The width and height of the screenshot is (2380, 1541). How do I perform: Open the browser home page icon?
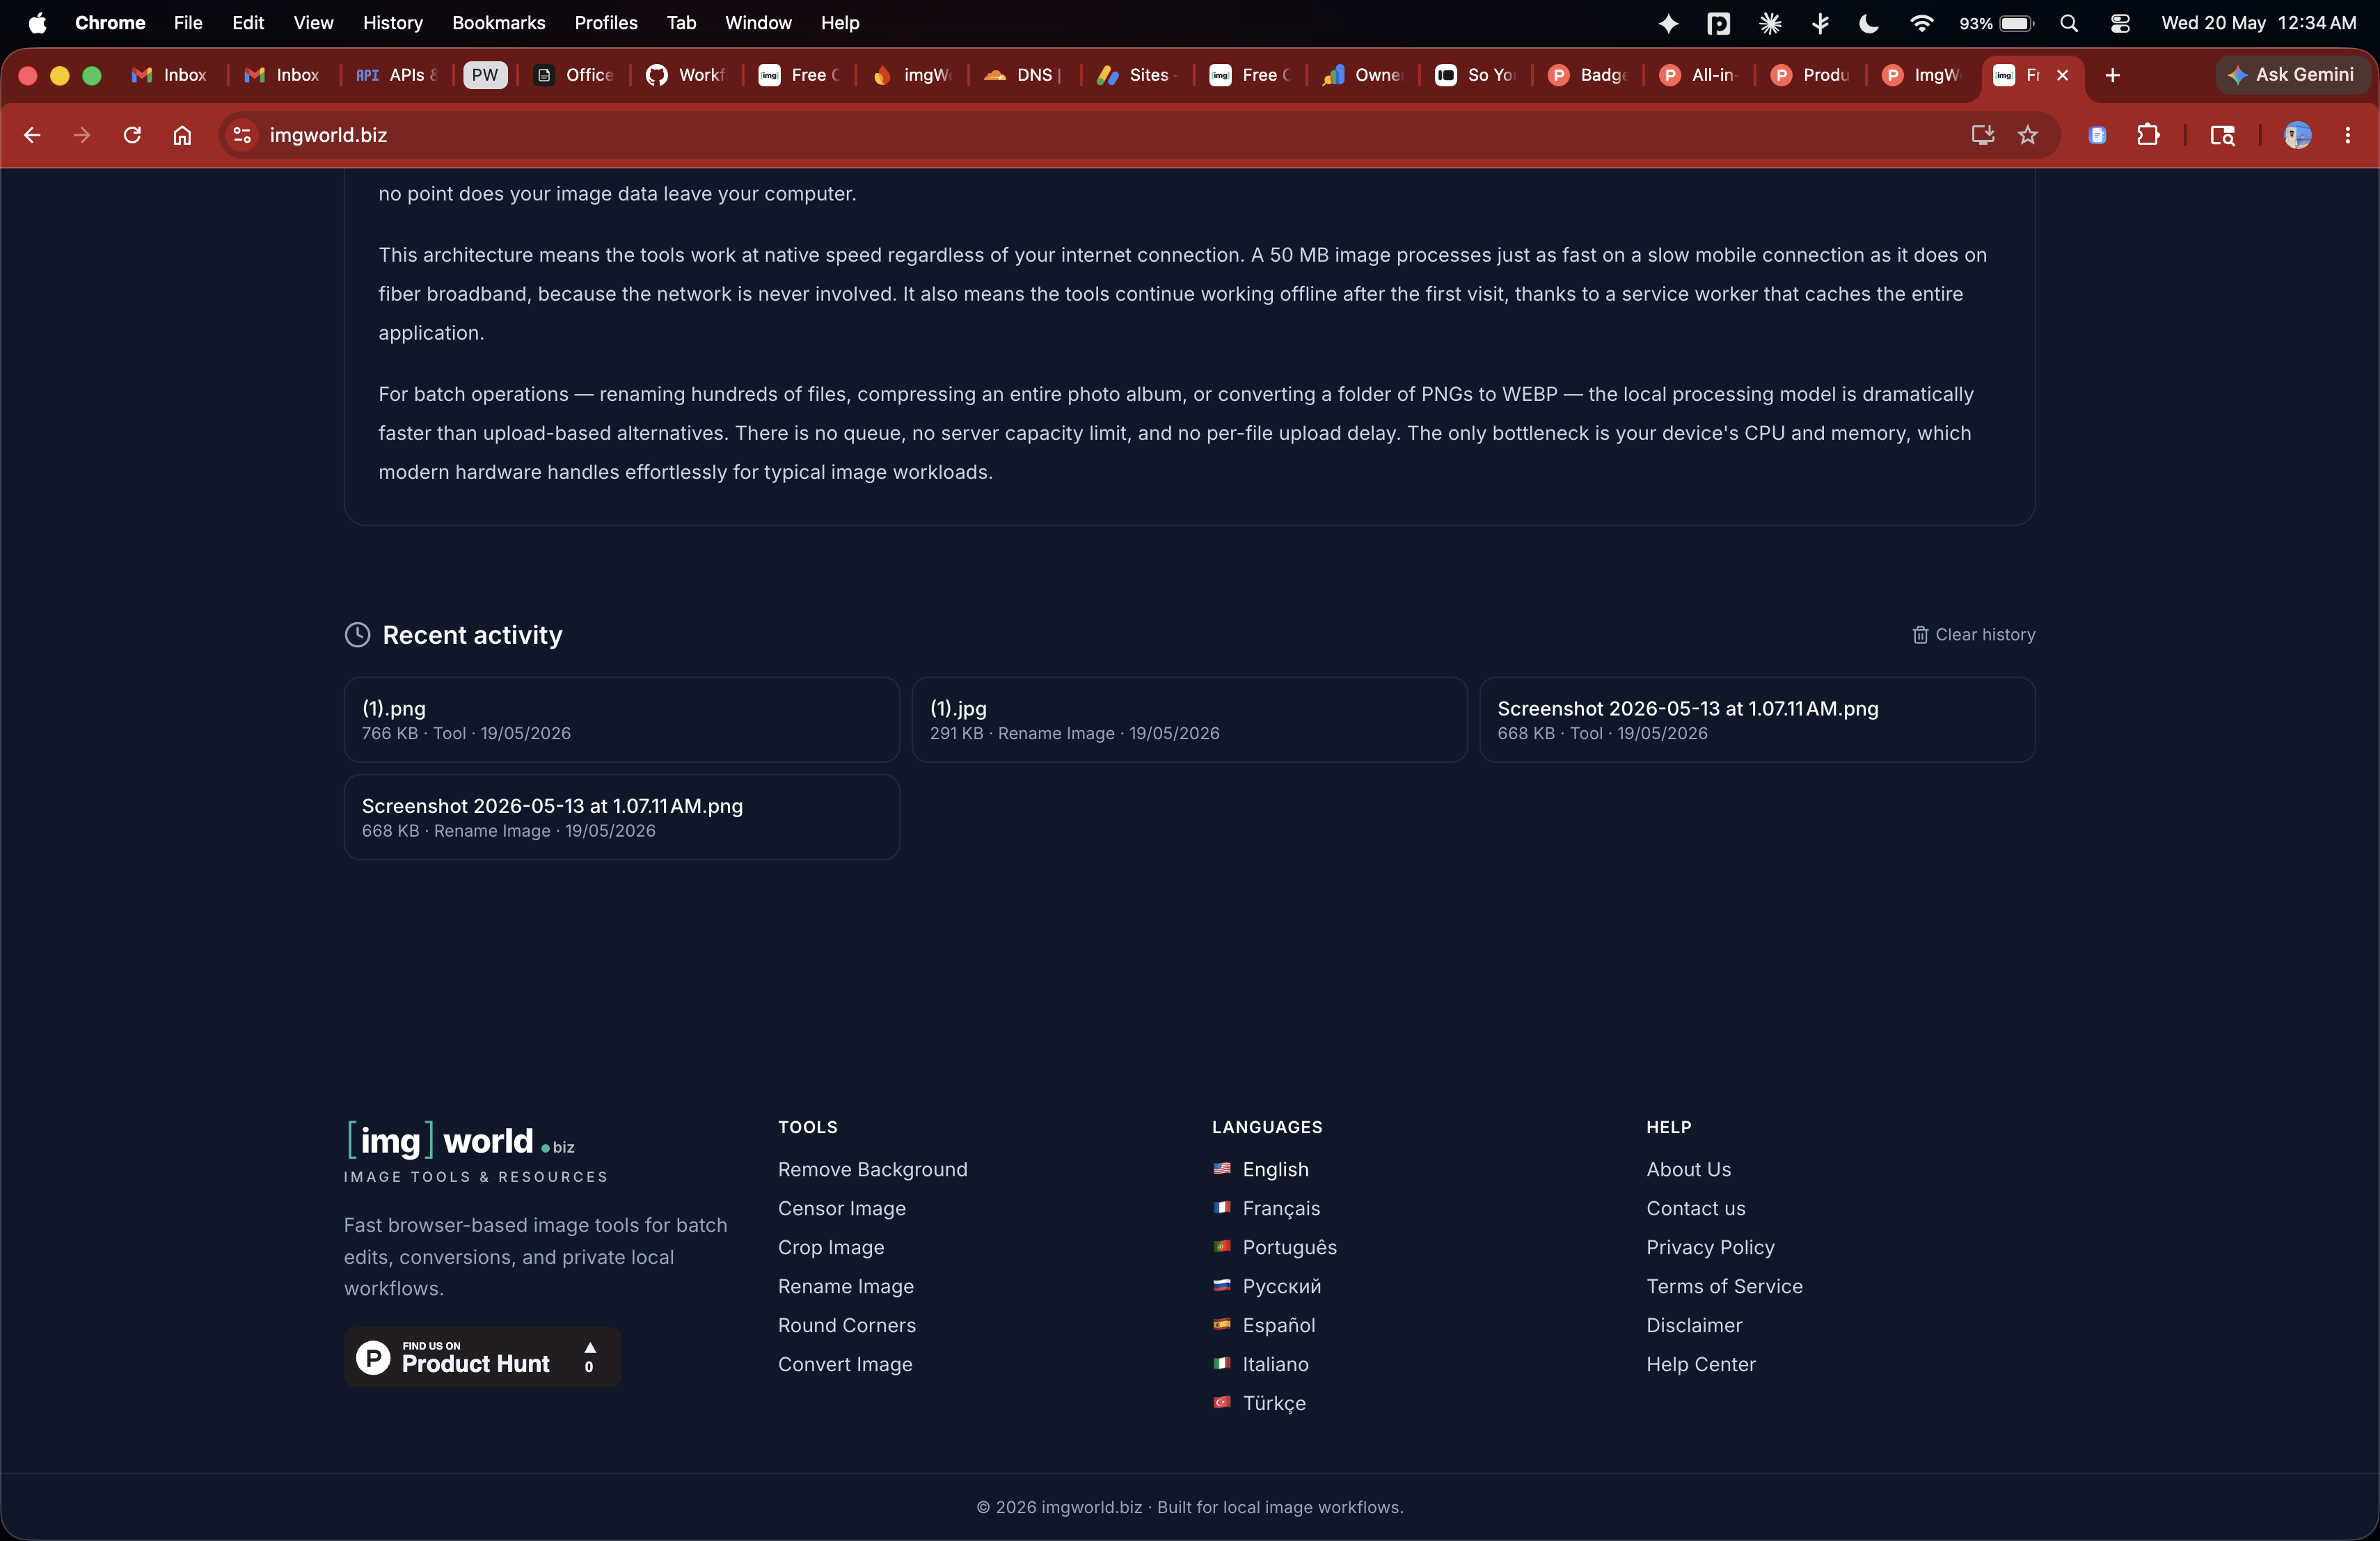182,135
